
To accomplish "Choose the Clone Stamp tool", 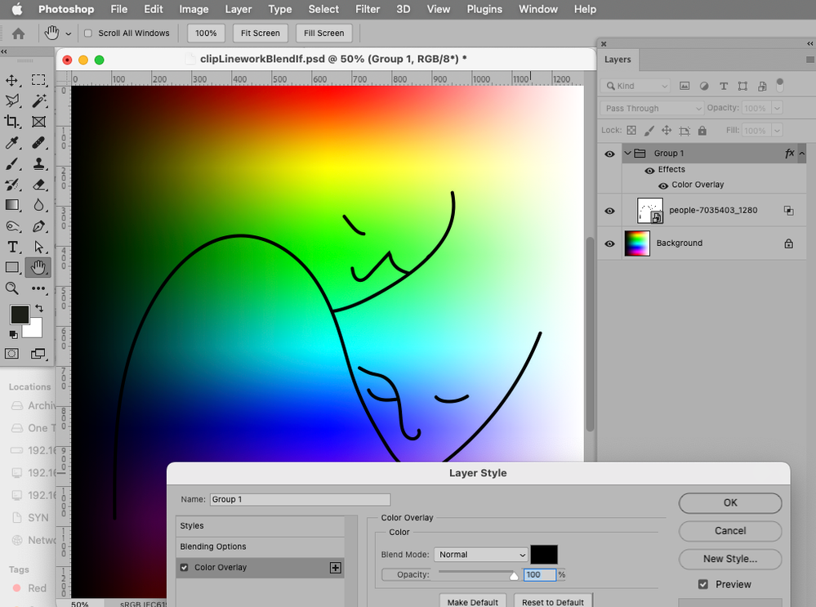I will tap(38, 164).
